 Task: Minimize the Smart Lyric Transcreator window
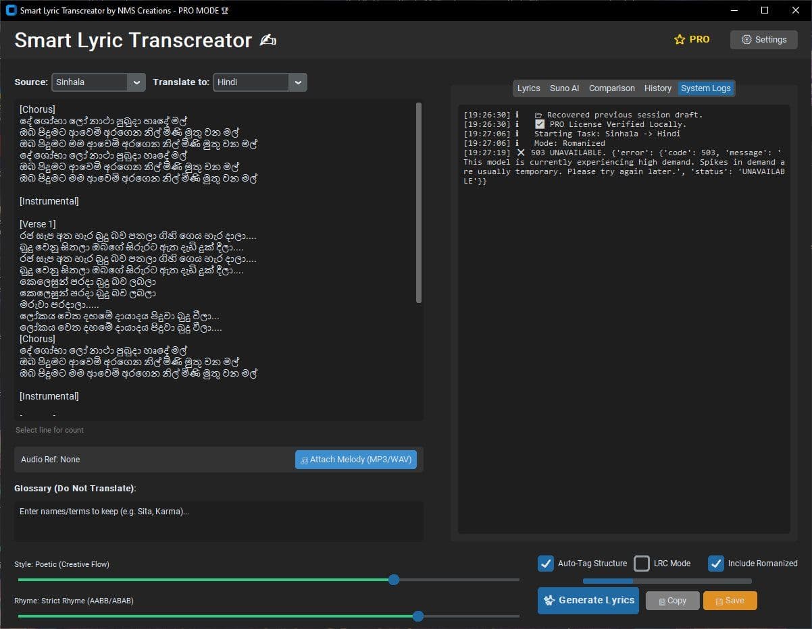734,10
